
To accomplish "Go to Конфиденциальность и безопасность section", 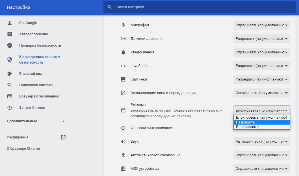I will 40,60.
